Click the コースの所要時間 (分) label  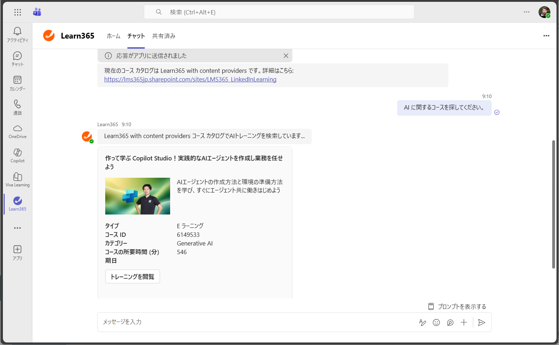pyautogui.click(x=132, y=252)
